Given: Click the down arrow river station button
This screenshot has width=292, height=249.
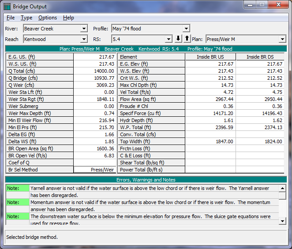Looking at the screenshot, I should tap(179, 39).
